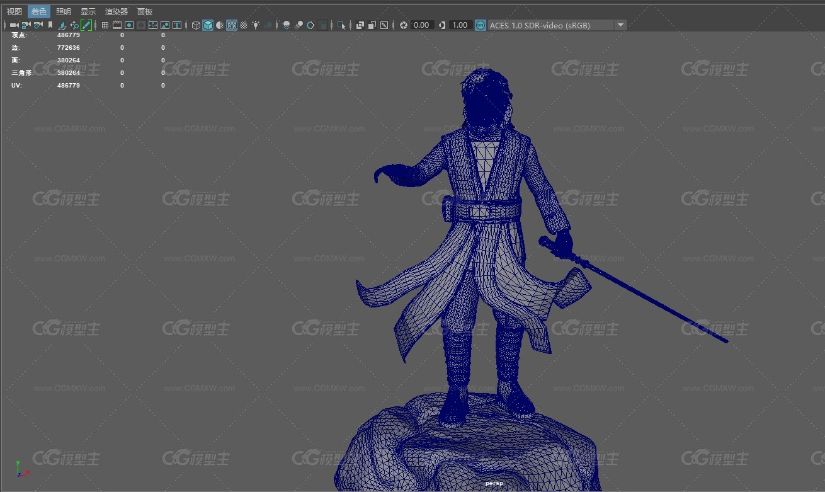Toggle the X-Ray display icon
Viewport: 825px width, 492px height.
tap(360, 25)
